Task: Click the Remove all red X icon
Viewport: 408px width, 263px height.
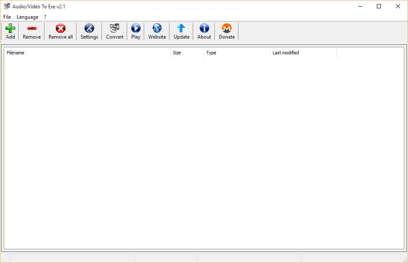Action: pos(60,28)
